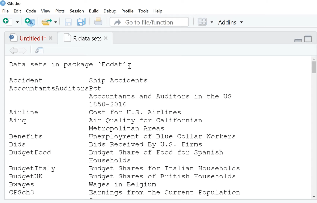Click the 'CPSch3' data set name
The image size is (317, 203).
(21, 192)
